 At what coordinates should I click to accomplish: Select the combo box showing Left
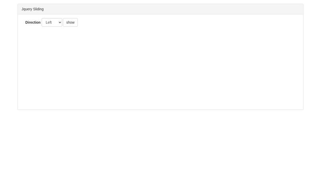[52, 23]
